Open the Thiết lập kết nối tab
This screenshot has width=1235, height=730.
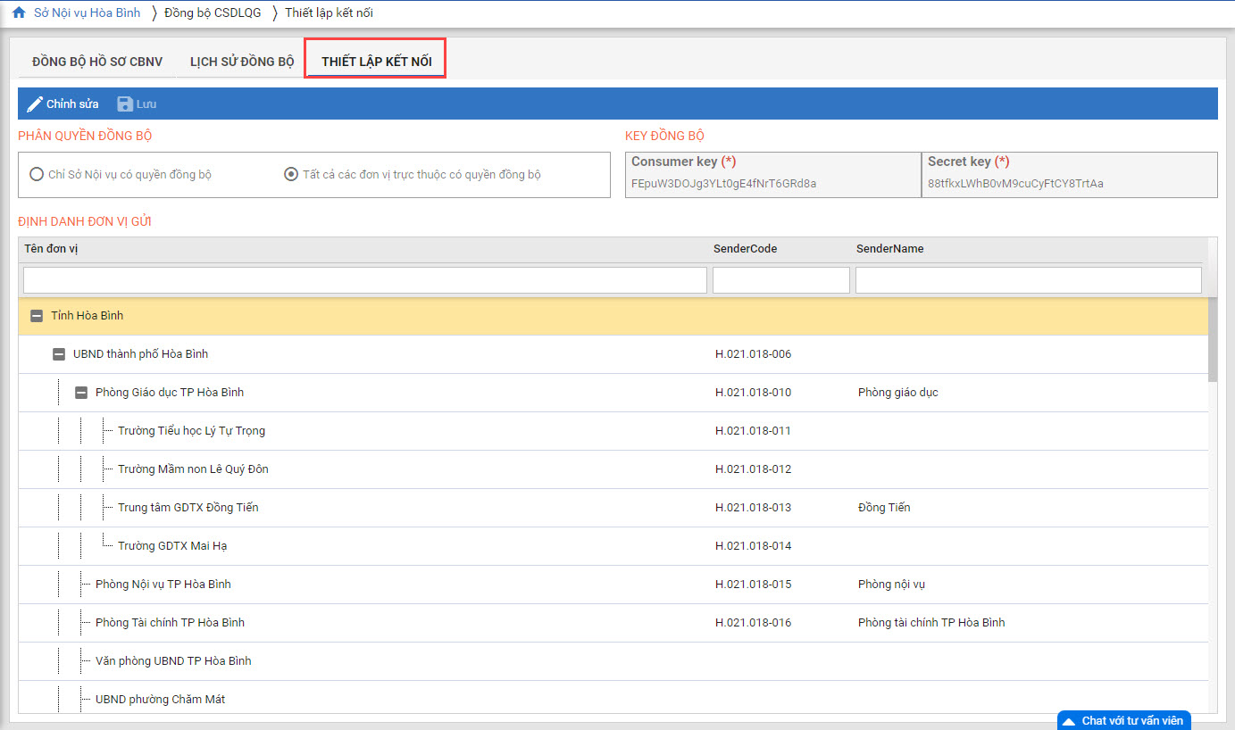pos(376,62)
